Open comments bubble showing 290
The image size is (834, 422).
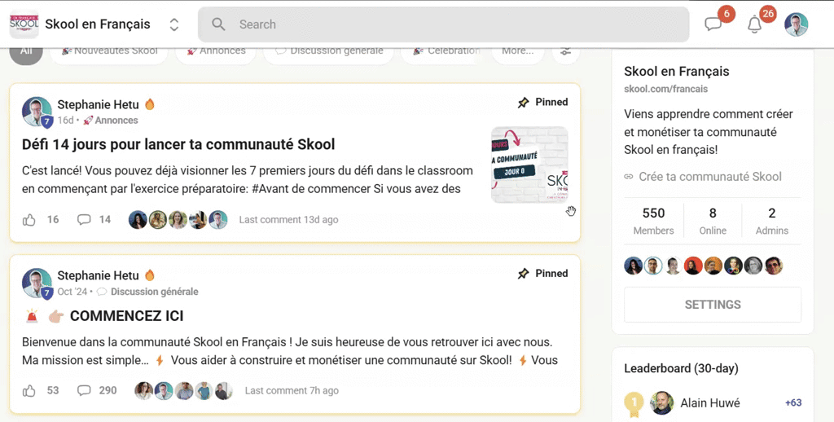pos(84,390)
